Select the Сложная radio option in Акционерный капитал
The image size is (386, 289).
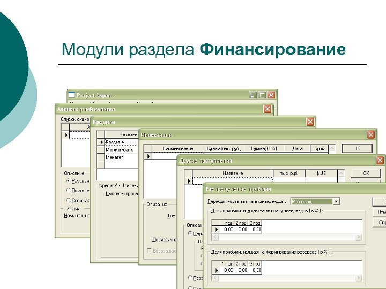click(x=69, y=200)
